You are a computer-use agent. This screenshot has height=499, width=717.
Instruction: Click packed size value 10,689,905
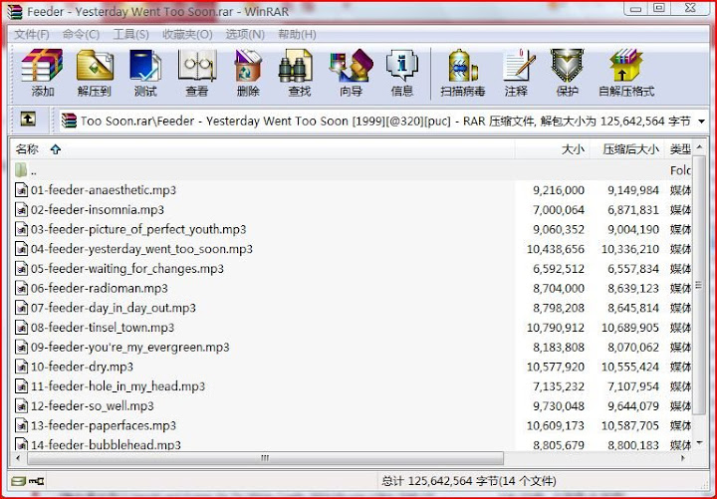(x=630, y=328)
